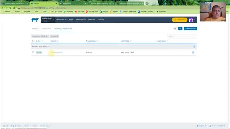Select the Registry Credentials tab

click(63, 29)
